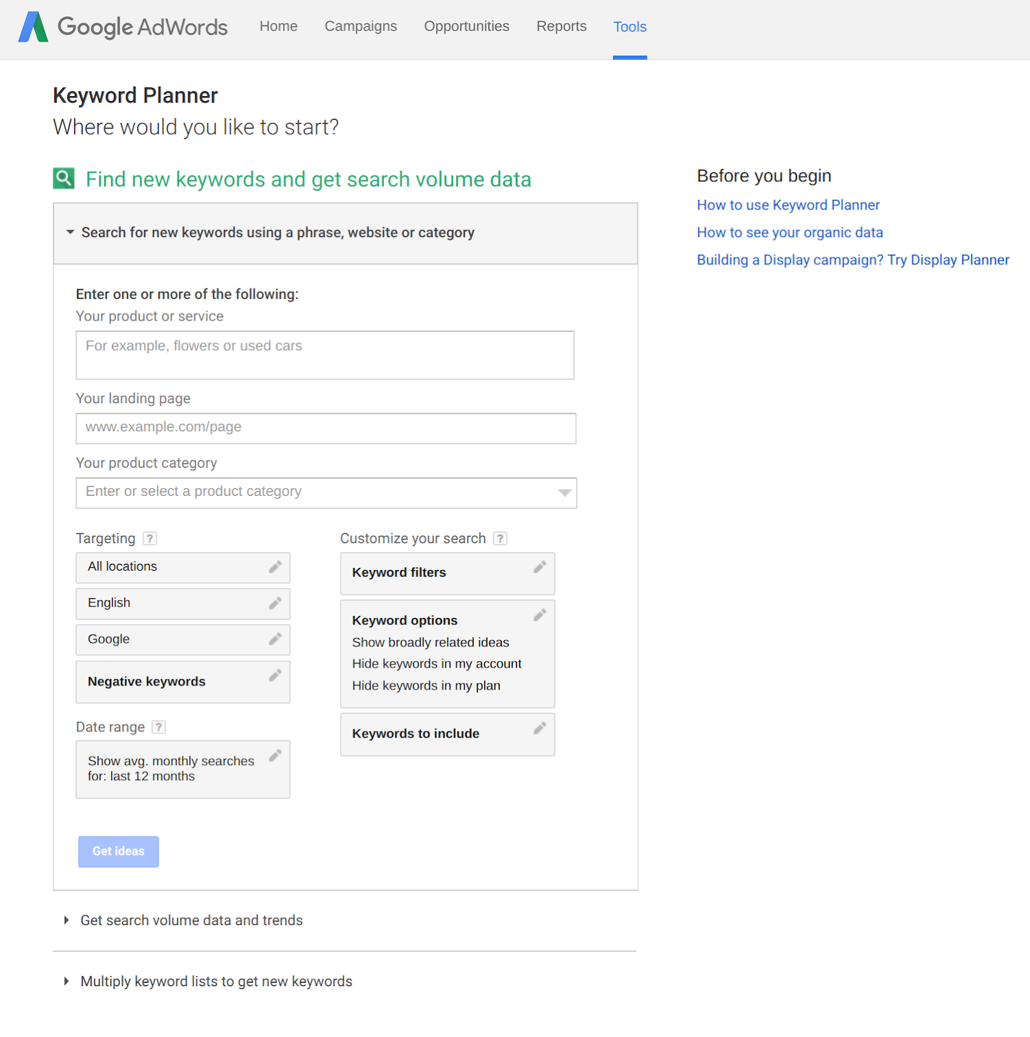Click the pencil icon for date range
Viewport: 1030px width, 1037px height.
[x=275, y=755]
